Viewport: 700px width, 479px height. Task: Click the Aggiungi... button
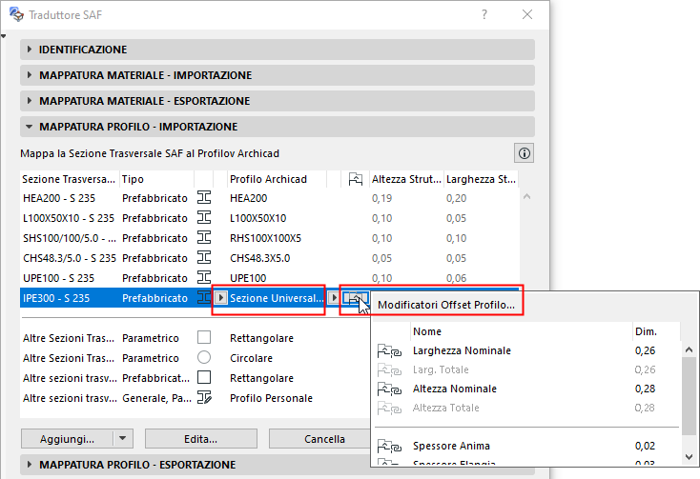pyautogui.click(x=67, y=439)
